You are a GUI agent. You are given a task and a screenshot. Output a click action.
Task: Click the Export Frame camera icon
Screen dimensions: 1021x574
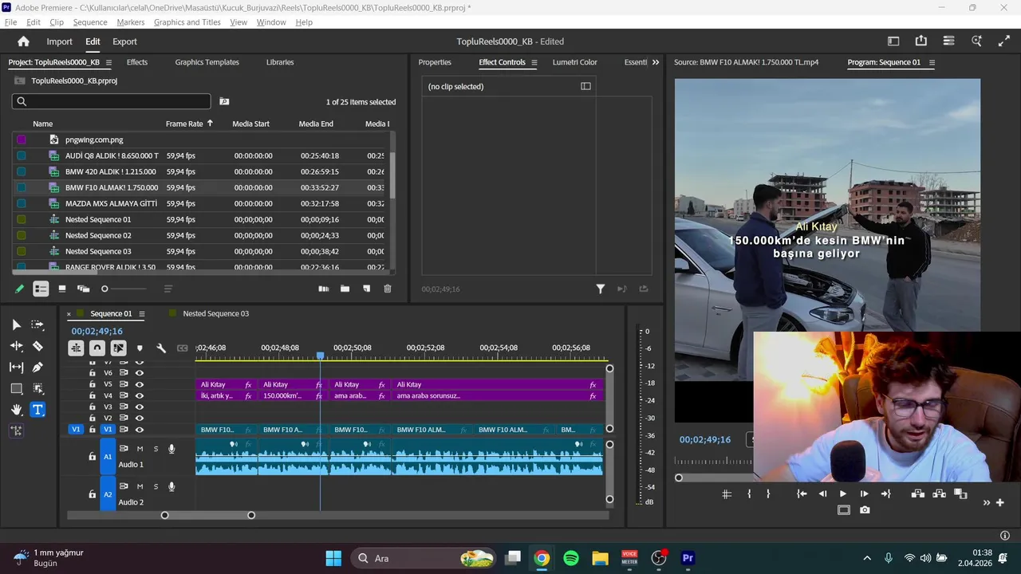[865, 510]
